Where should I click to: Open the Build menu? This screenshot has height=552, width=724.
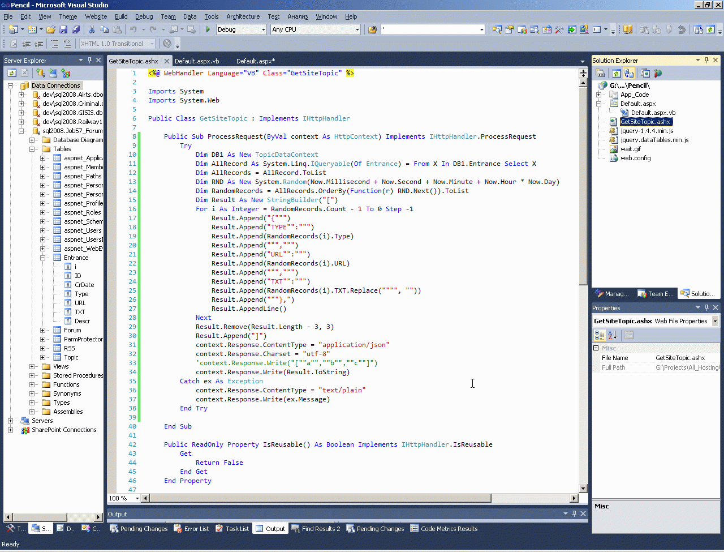tap(121, 16)
